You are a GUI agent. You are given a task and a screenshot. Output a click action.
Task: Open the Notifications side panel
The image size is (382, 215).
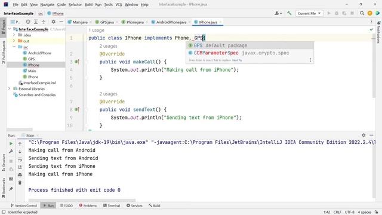[378, 32]
